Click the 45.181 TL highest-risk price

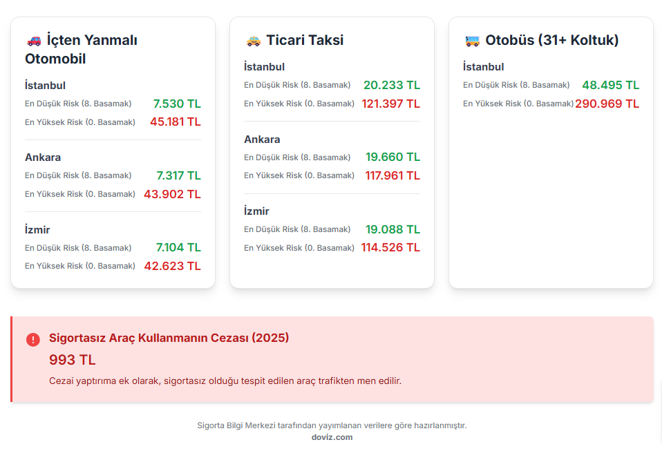pyautogui.click(x=176, y=122)
